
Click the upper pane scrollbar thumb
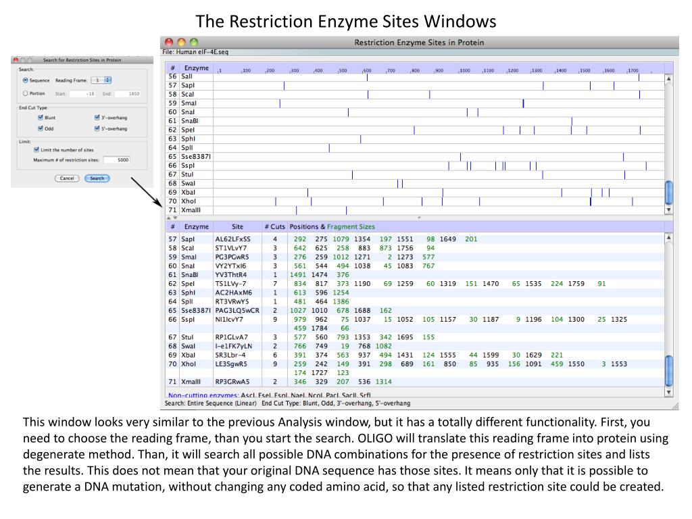[x=668, y=193]
